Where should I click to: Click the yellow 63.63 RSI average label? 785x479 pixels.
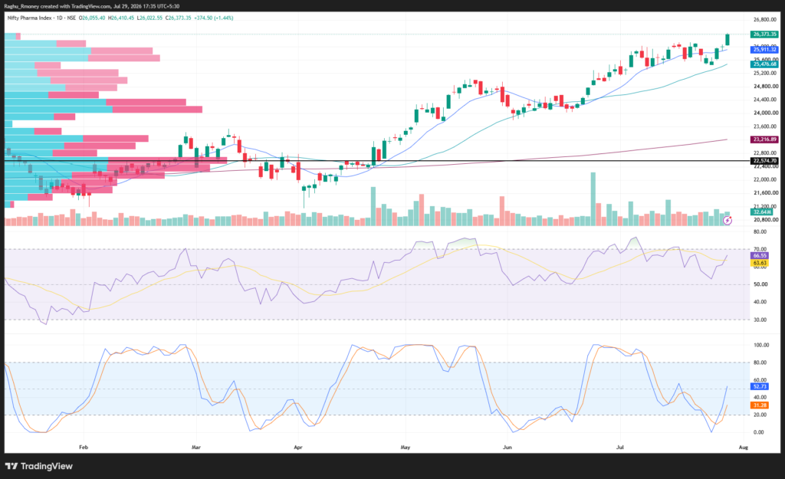point(760,263)
